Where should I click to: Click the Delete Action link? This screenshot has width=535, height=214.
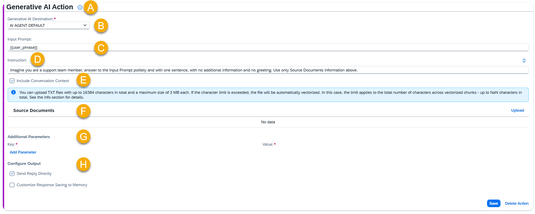[x=516, y=203]
